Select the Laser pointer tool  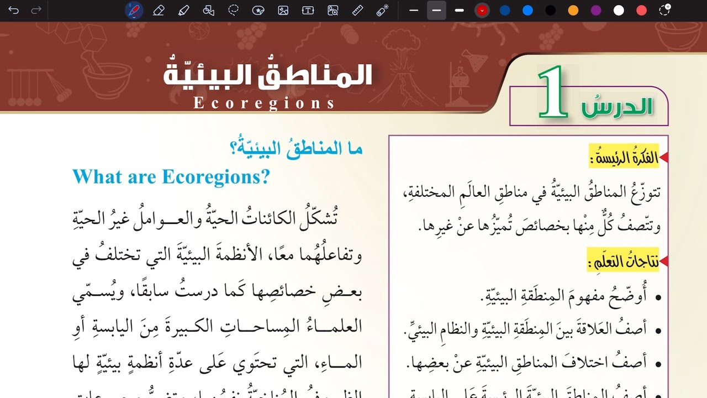382,10
